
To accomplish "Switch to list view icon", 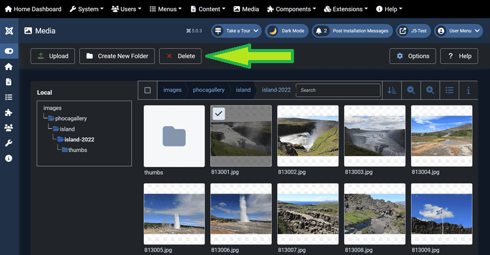I will click(450, 90).
